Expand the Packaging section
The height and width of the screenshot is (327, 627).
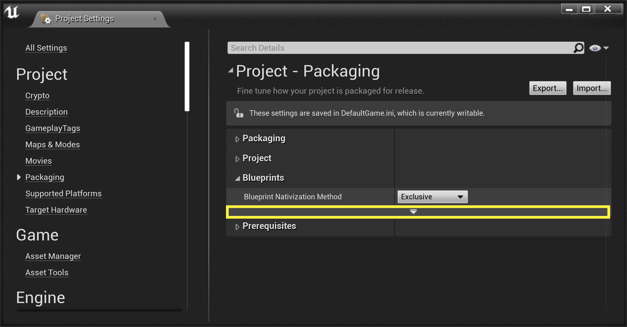pyautogui.click(x=237, y=139)
